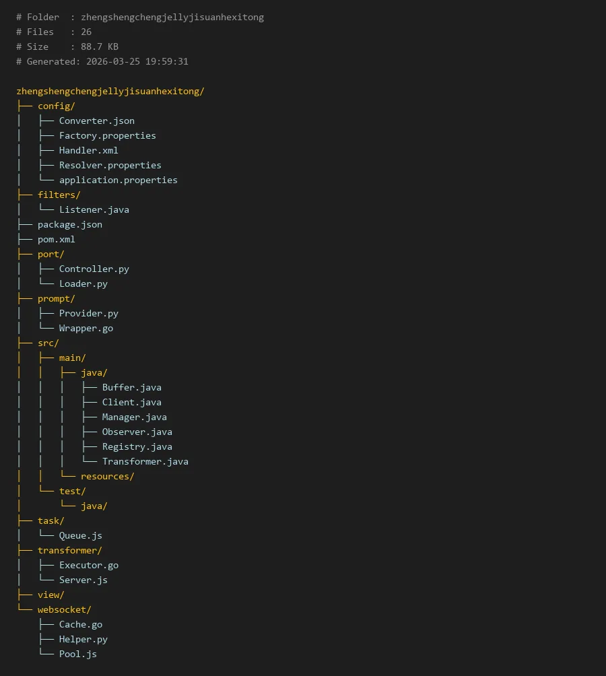The height and width of the screenshot is (676, 606).
Task: Open Executor.go in the transformer folder
Action: coord(88,565)
